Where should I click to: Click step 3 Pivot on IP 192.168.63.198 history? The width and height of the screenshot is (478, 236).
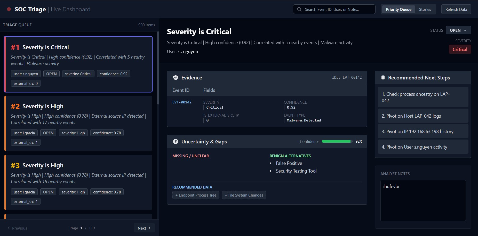[423, 131]
